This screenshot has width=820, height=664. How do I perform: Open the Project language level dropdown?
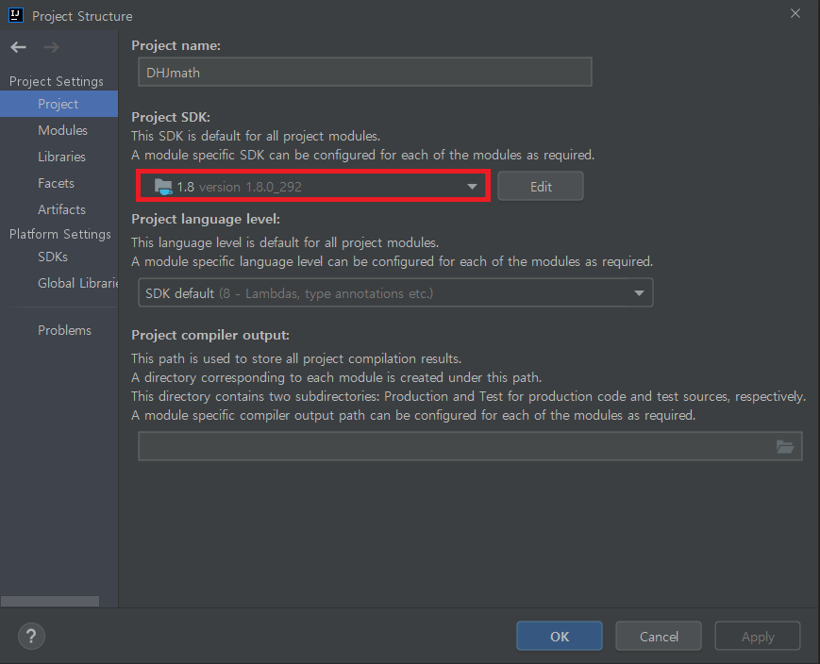(395, 292)
